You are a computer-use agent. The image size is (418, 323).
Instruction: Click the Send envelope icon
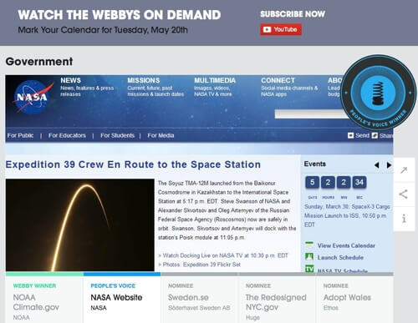(350, 135)
